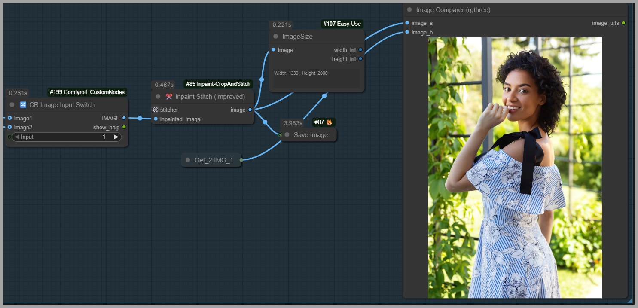Viewport: 638px width, 308px height.
Task: Click the scissors icon on Inpaint Stitch node
Action: (x=169, y=97)
